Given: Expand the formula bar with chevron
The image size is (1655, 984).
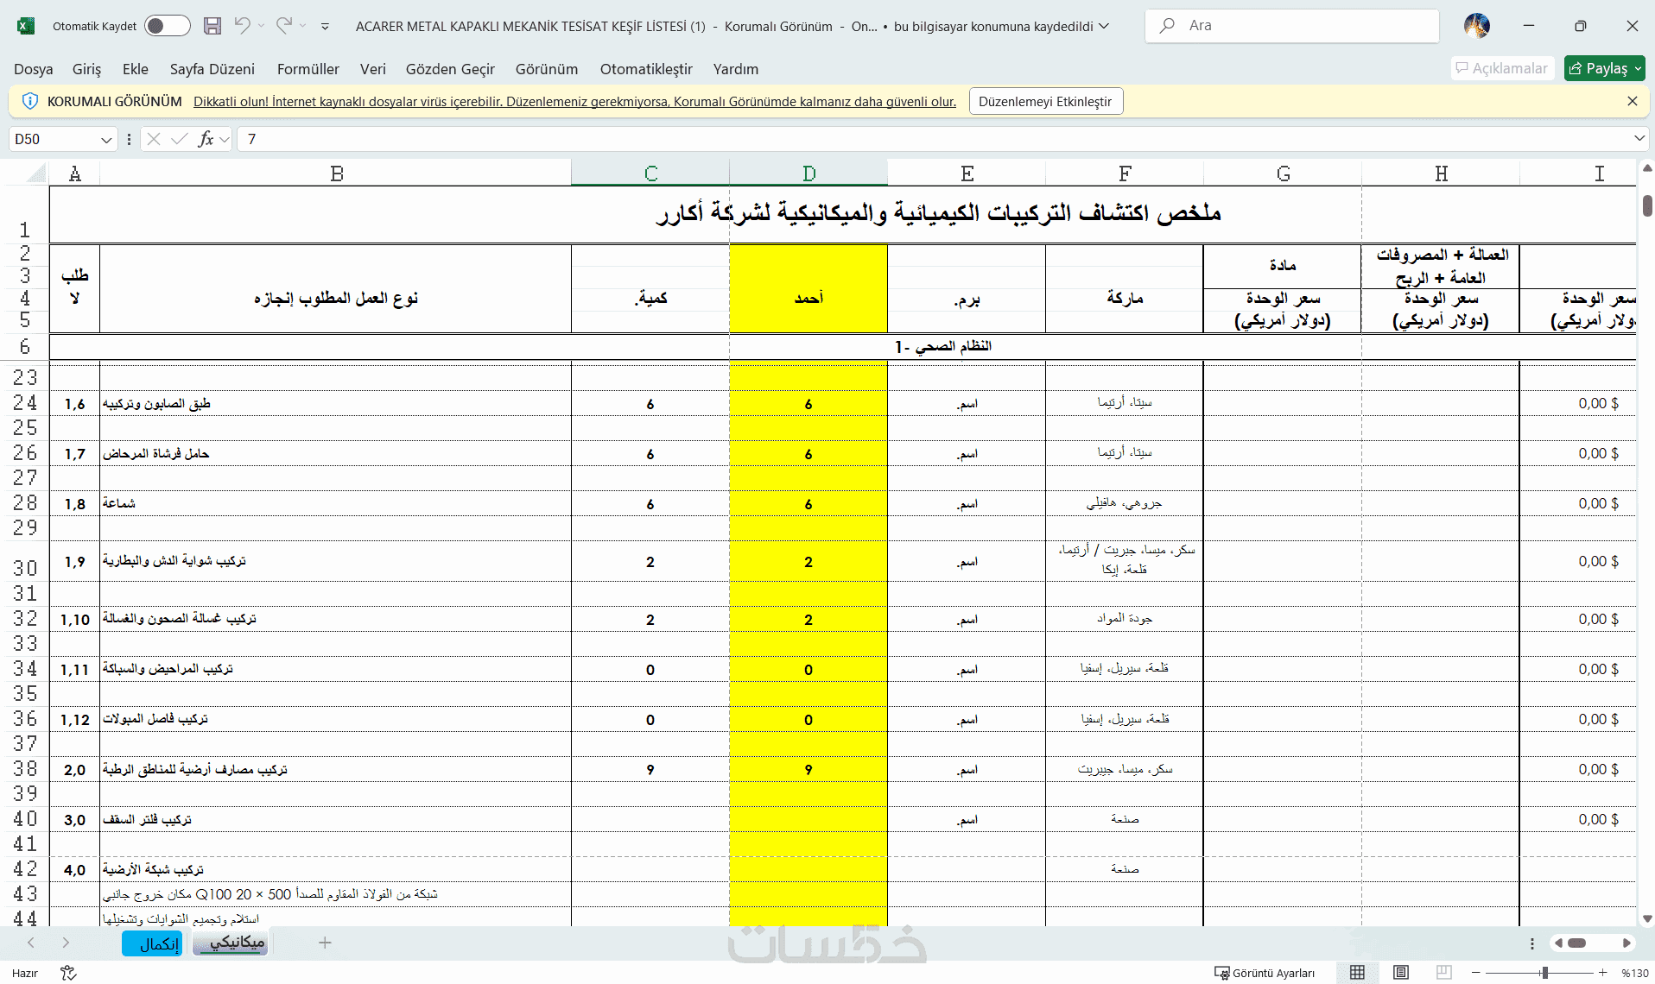Looking at the screenshot, I should click(1639, 139).
